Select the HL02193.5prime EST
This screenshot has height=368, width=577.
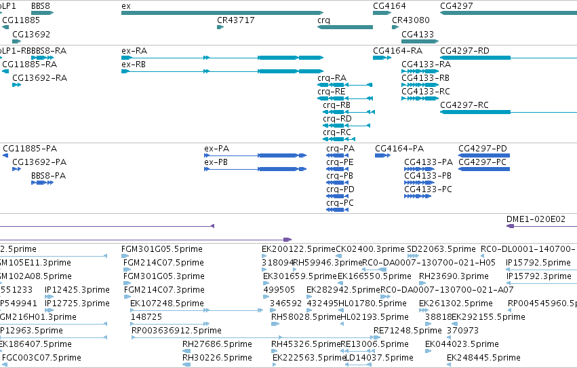tap(342, 324)
